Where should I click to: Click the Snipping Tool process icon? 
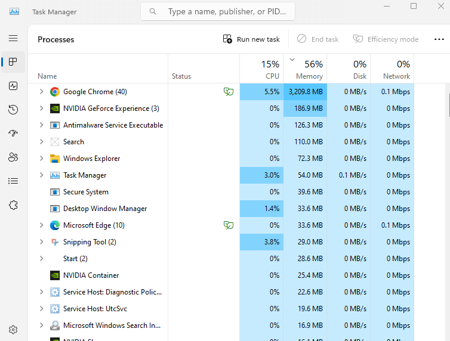[x=55, y=242]
